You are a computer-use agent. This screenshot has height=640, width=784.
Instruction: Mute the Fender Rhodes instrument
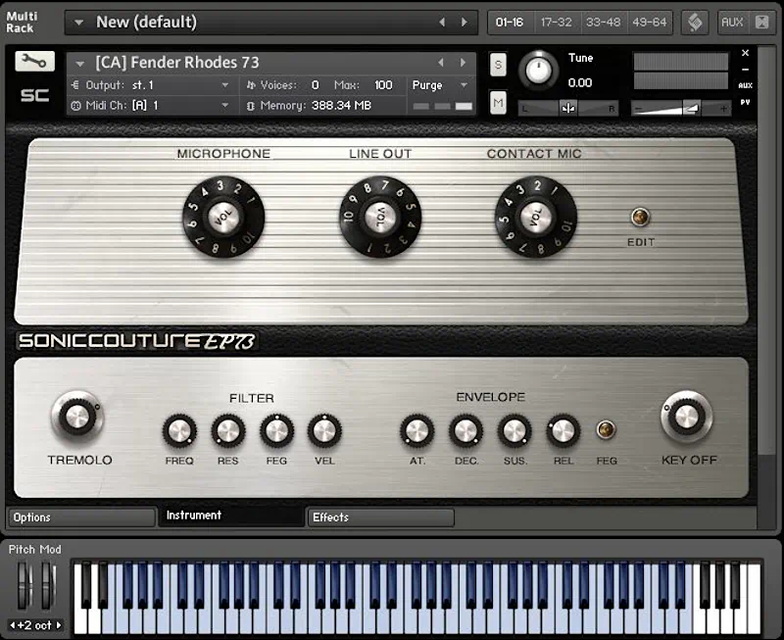[x=498, y=103]
